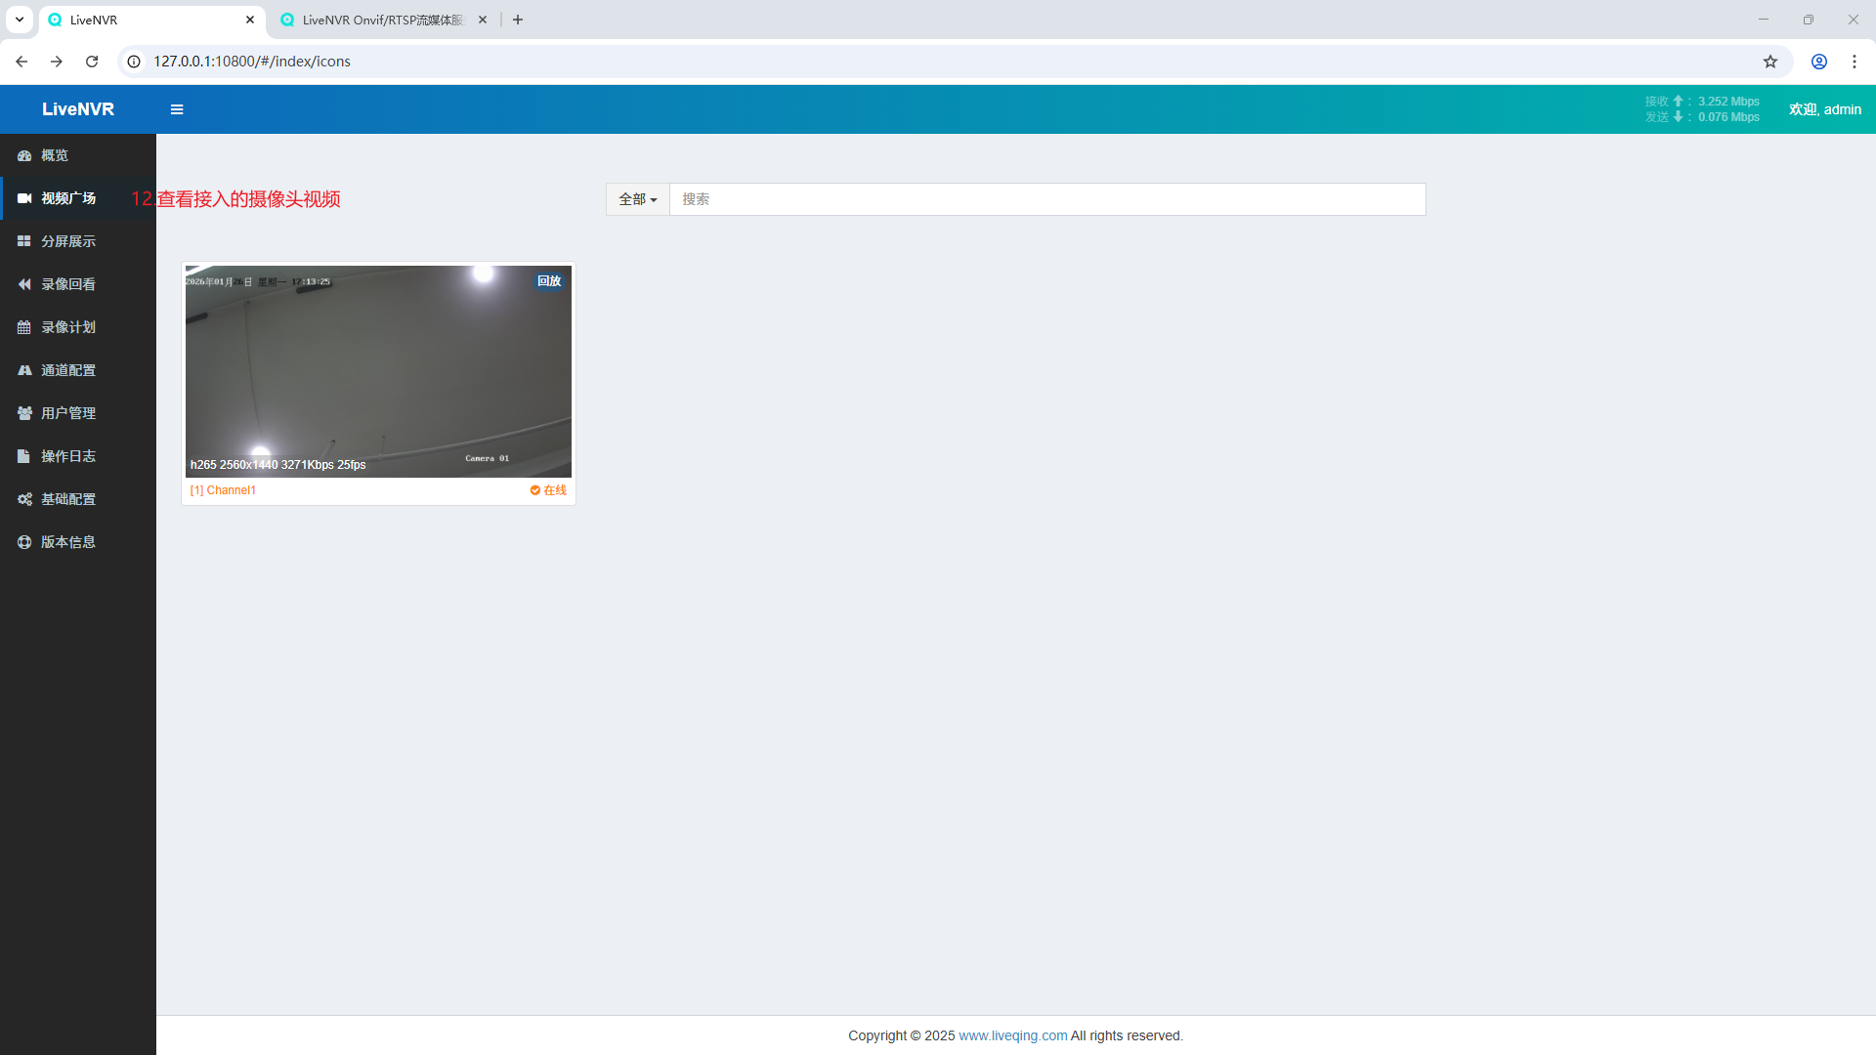This screenshot has width=1876, height=1055.
Task: Switch to LiveNVR Onvif/RTSP browser tab
Action: pyautogui.click(x=383, y=20)
